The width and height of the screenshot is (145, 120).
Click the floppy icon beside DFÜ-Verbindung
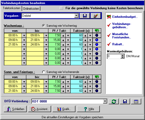click(125, 101)
